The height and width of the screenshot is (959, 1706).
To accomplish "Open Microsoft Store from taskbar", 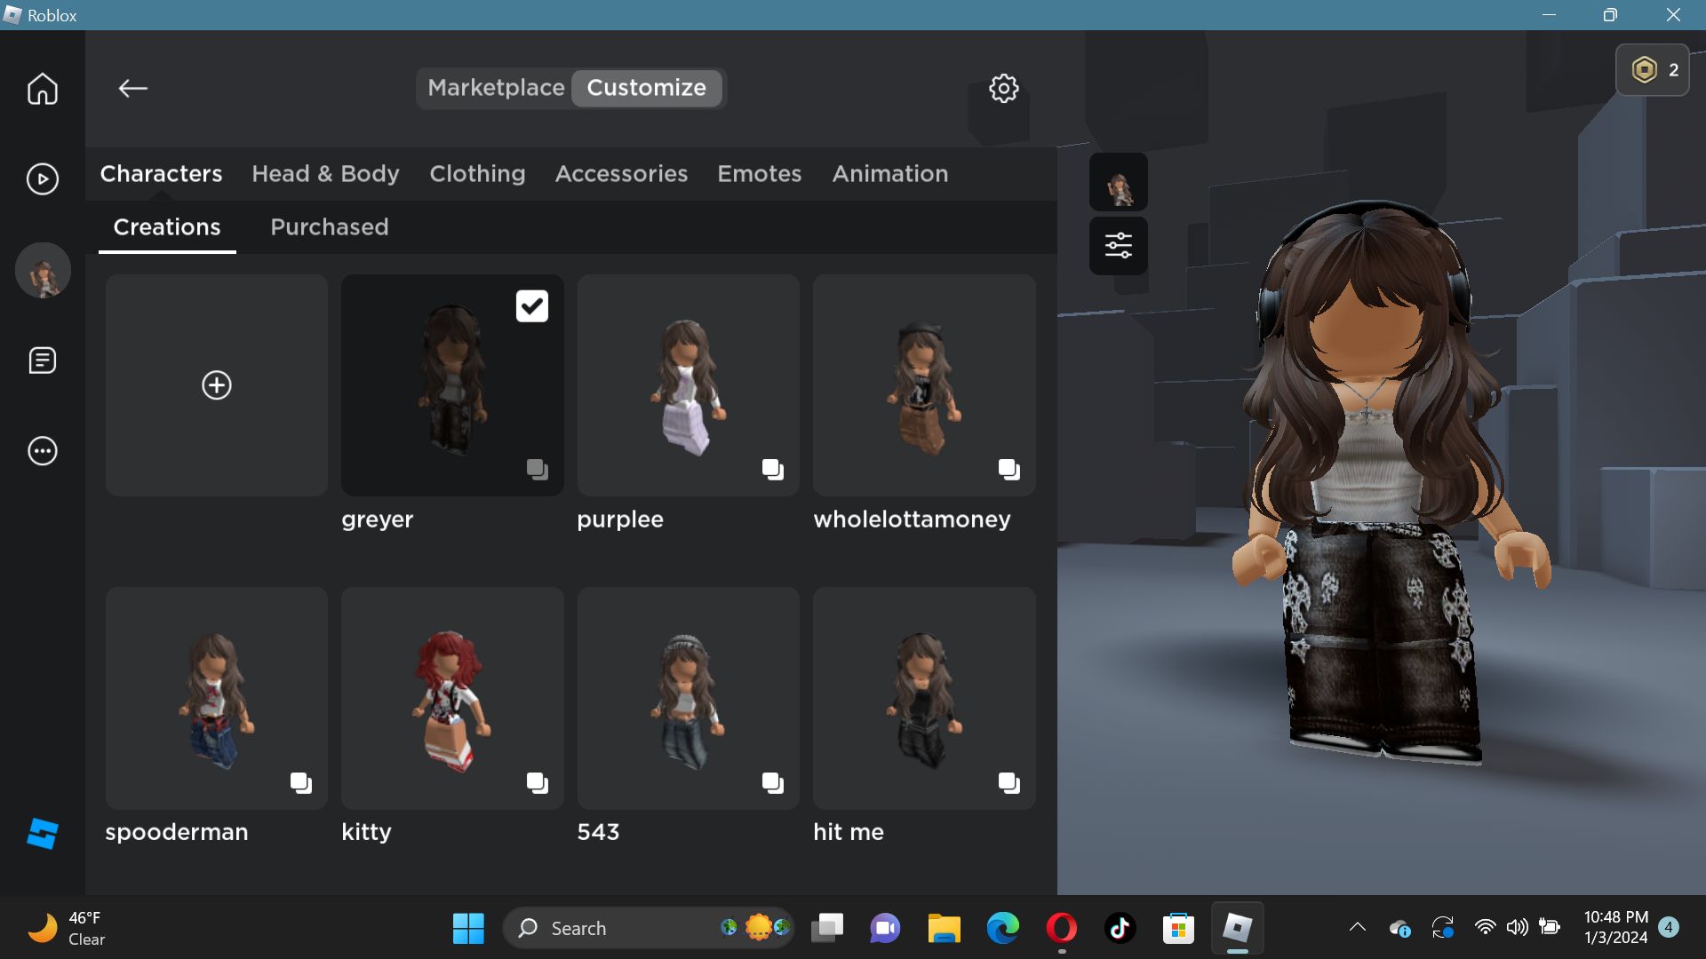I will coord(1178,928).
